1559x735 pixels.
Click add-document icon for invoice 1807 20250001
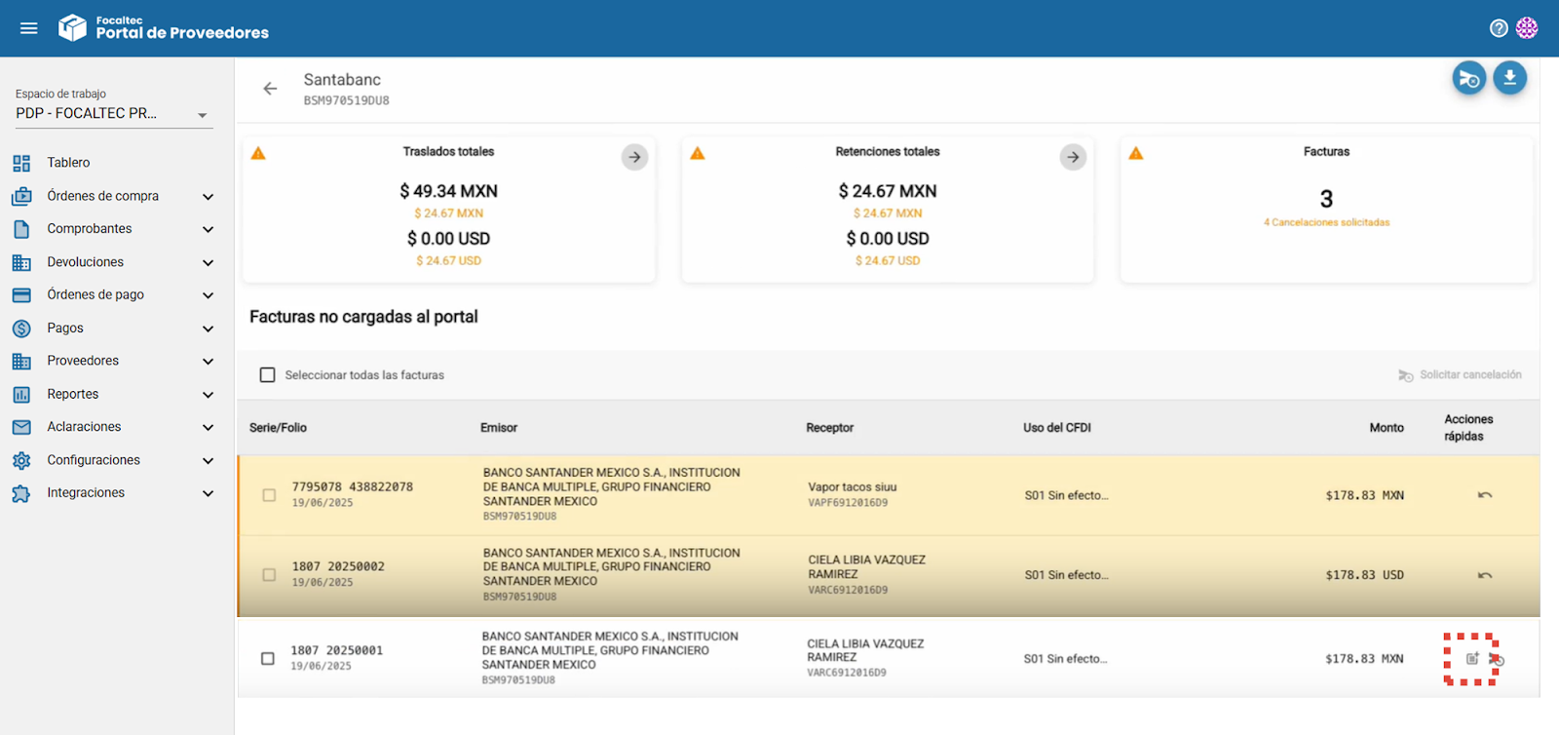click(x=1472, y=659)
